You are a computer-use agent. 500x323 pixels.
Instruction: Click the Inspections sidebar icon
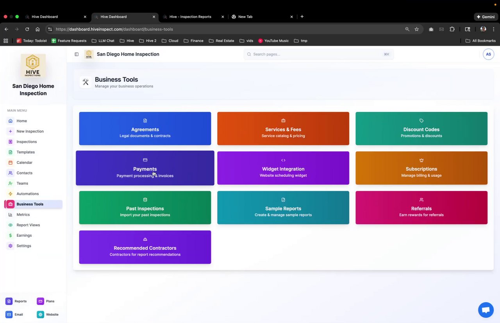tap(11, 142)
